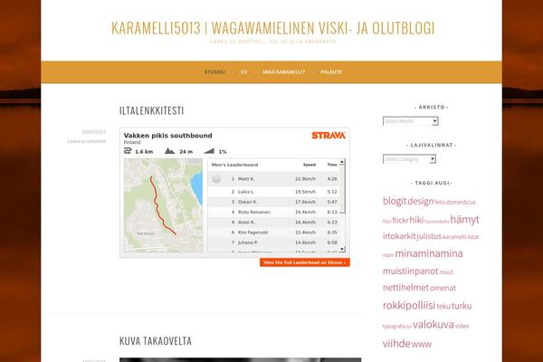The image size is (543, 362).
Task: Click the Men's Leaderboard heading
Action: click(234, 165)
